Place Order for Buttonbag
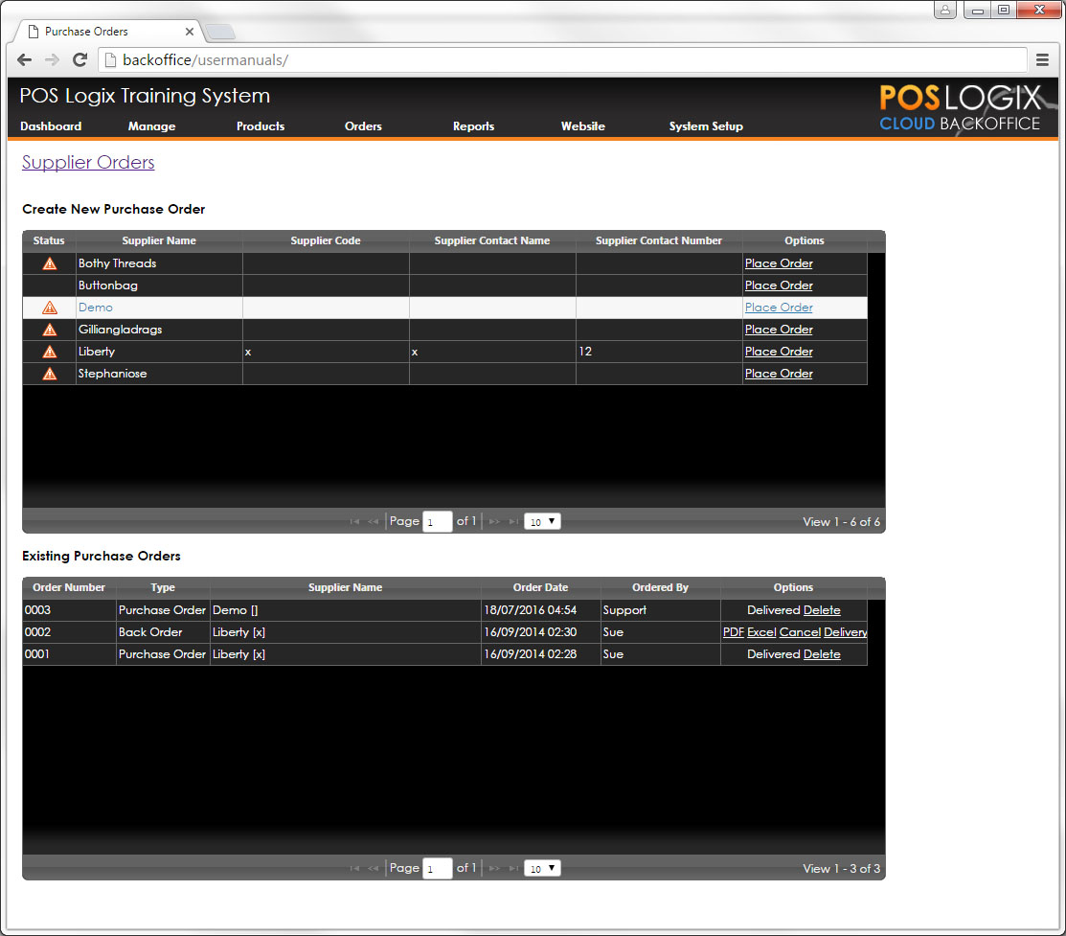 coord(779,285)
